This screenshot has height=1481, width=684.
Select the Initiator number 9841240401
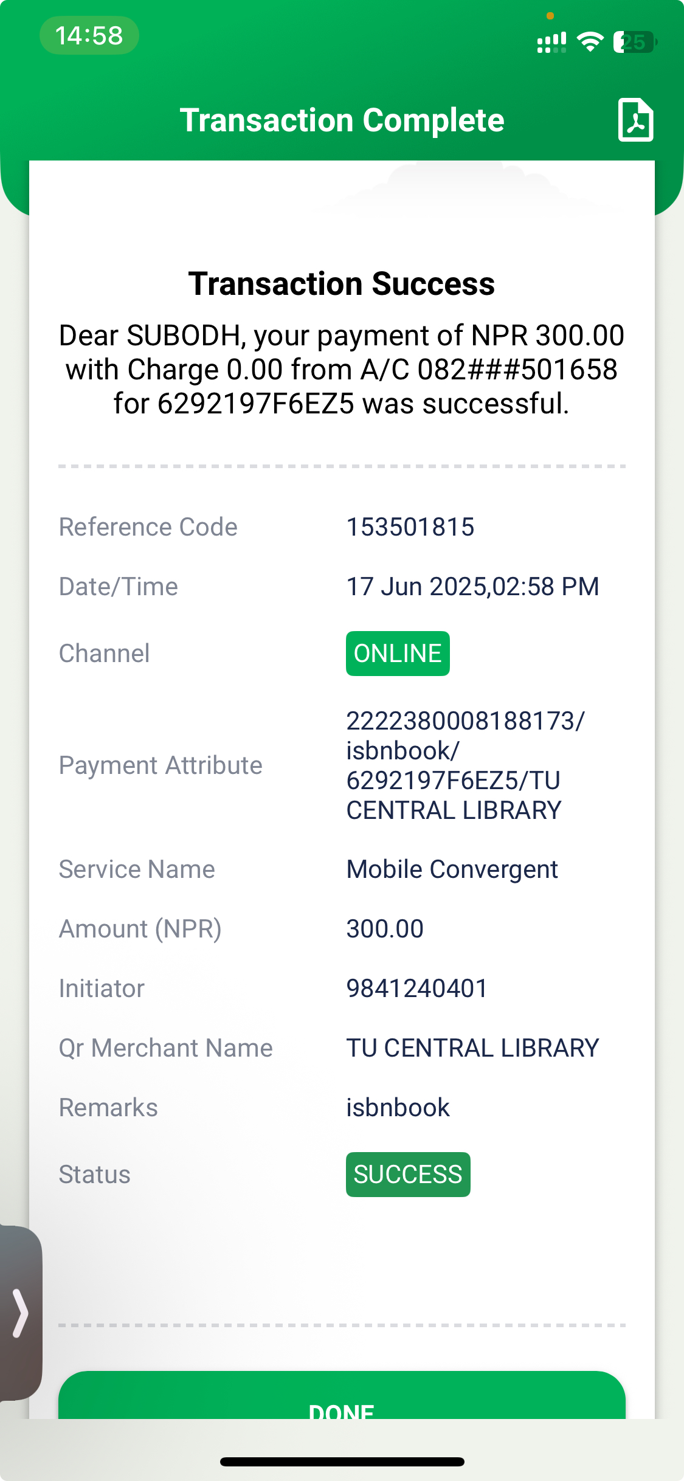pyautogui.click(x=416, y=989)
